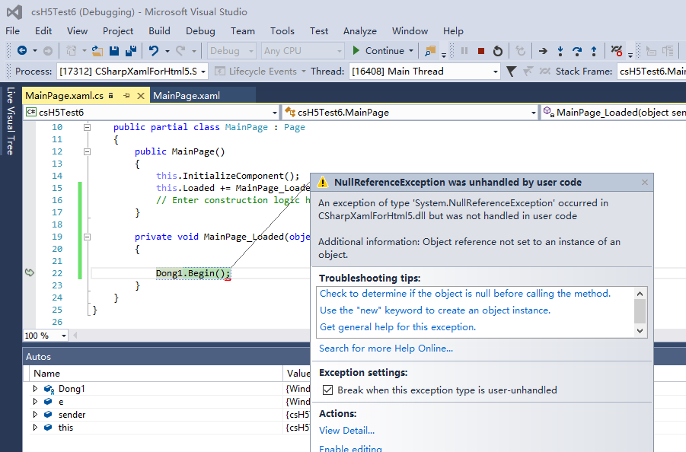
Task: Collapse MainPage_Loaded method at line 19
Action: (87, 237)
